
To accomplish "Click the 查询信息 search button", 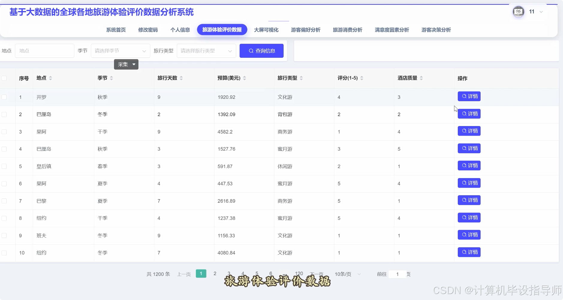I will (x=261, y=51).
